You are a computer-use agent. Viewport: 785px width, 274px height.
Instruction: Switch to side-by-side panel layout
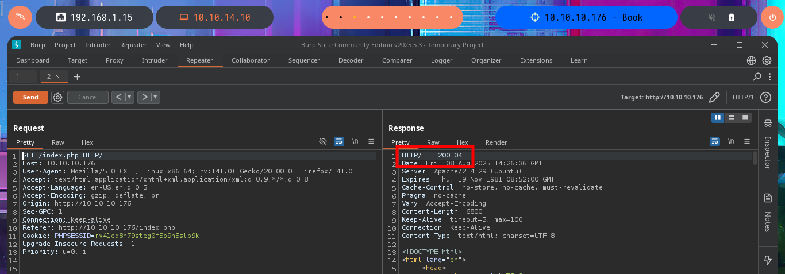(717, 117)
